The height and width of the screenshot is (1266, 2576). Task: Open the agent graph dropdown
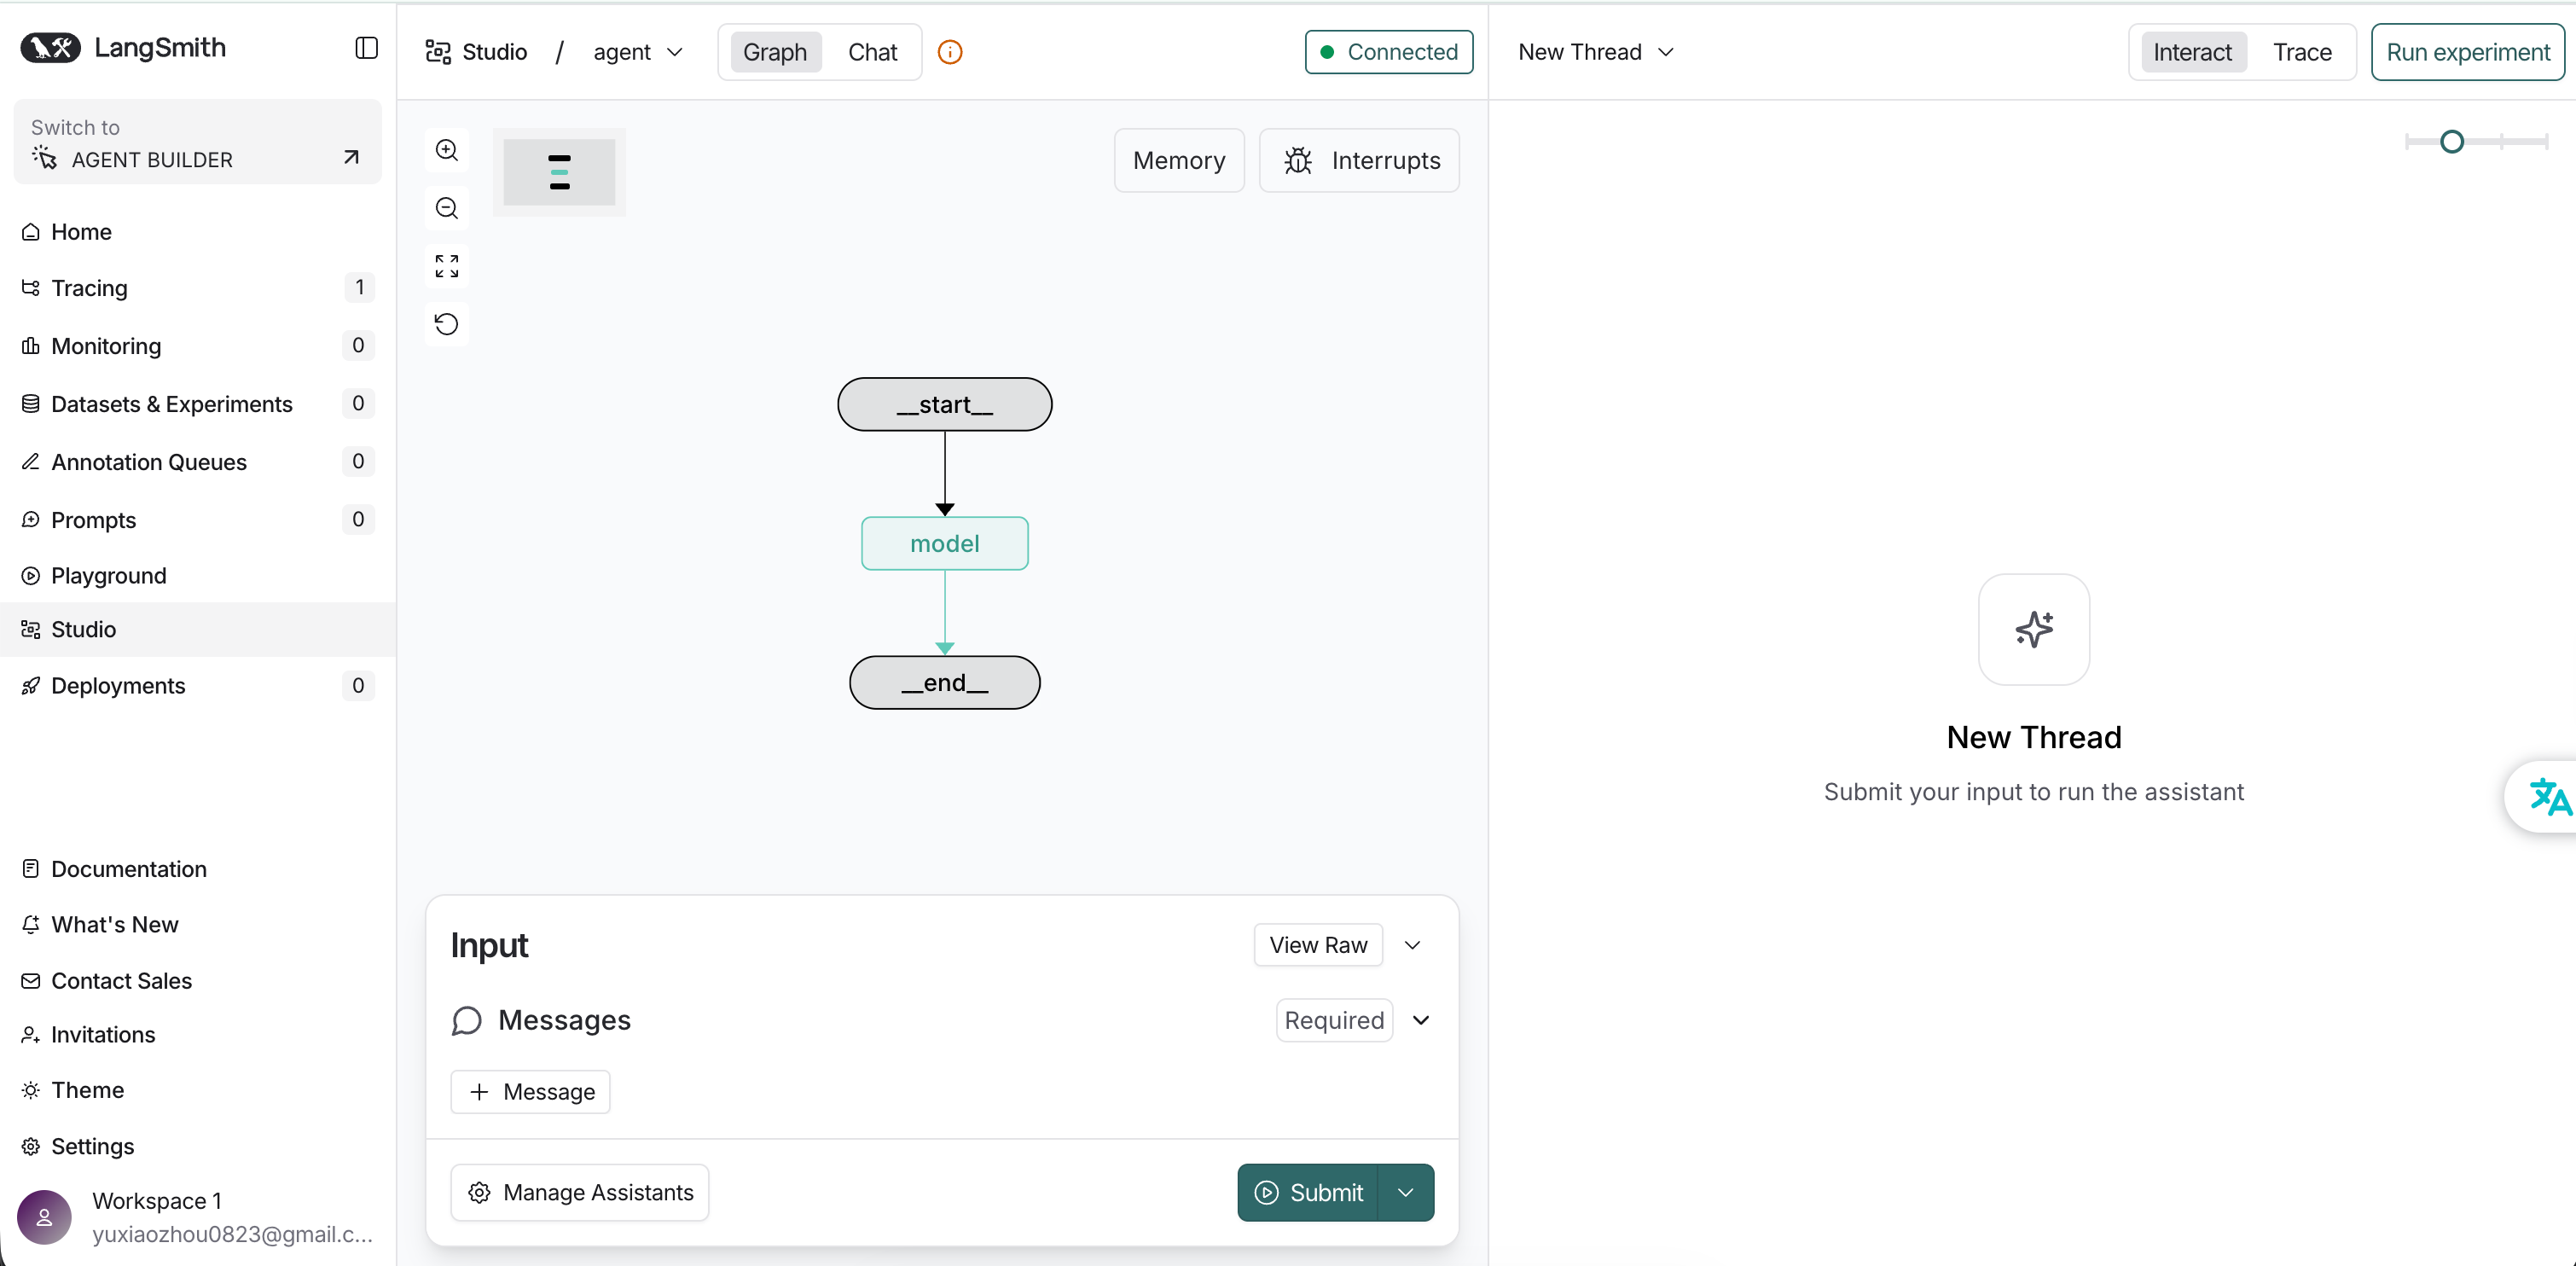638,52
